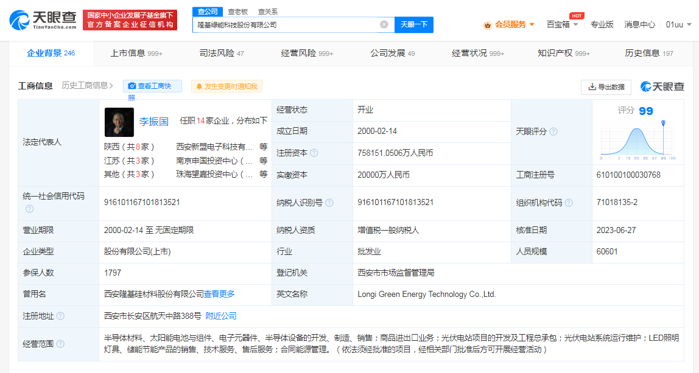Open the 会员服务 dropdown menu

click(515, 24)
